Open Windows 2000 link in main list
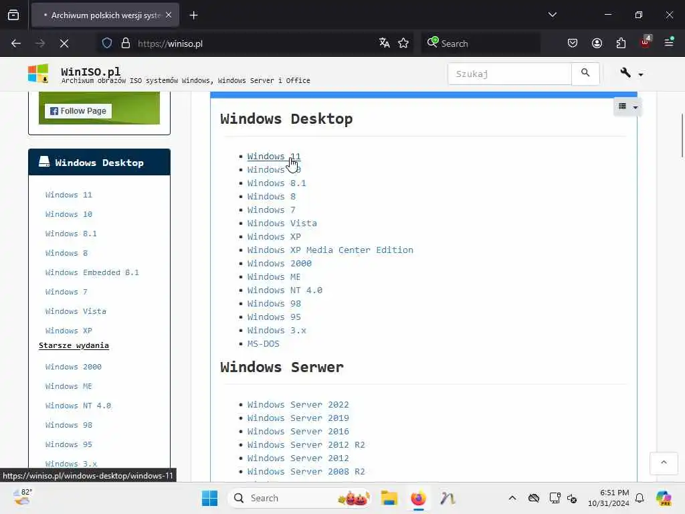Image resolution: width=685 pixels, height=514 pixels. coord(280,264)
